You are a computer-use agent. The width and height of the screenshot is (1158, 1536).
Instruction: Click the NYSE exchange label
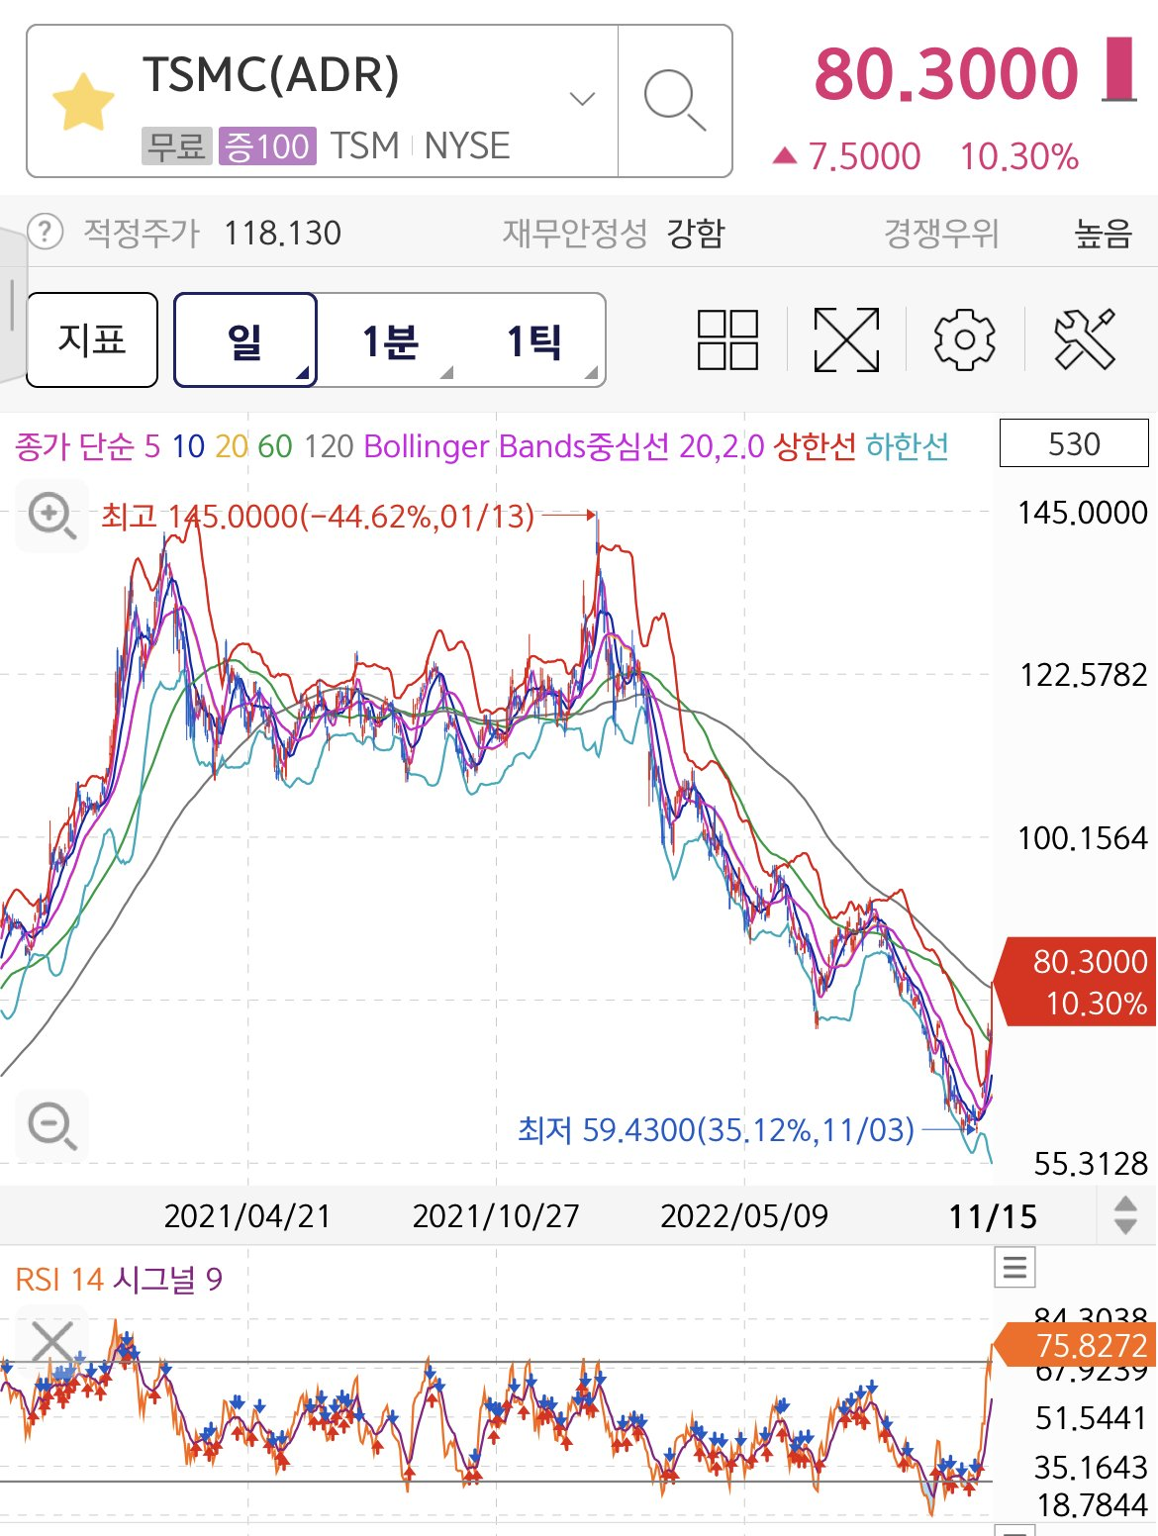coord(467,146)
